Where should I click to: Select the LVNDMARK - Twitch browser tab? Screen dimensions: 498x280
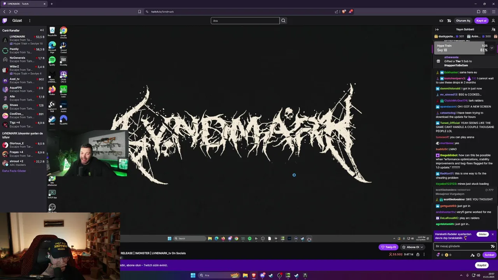(x=24, y=4)
